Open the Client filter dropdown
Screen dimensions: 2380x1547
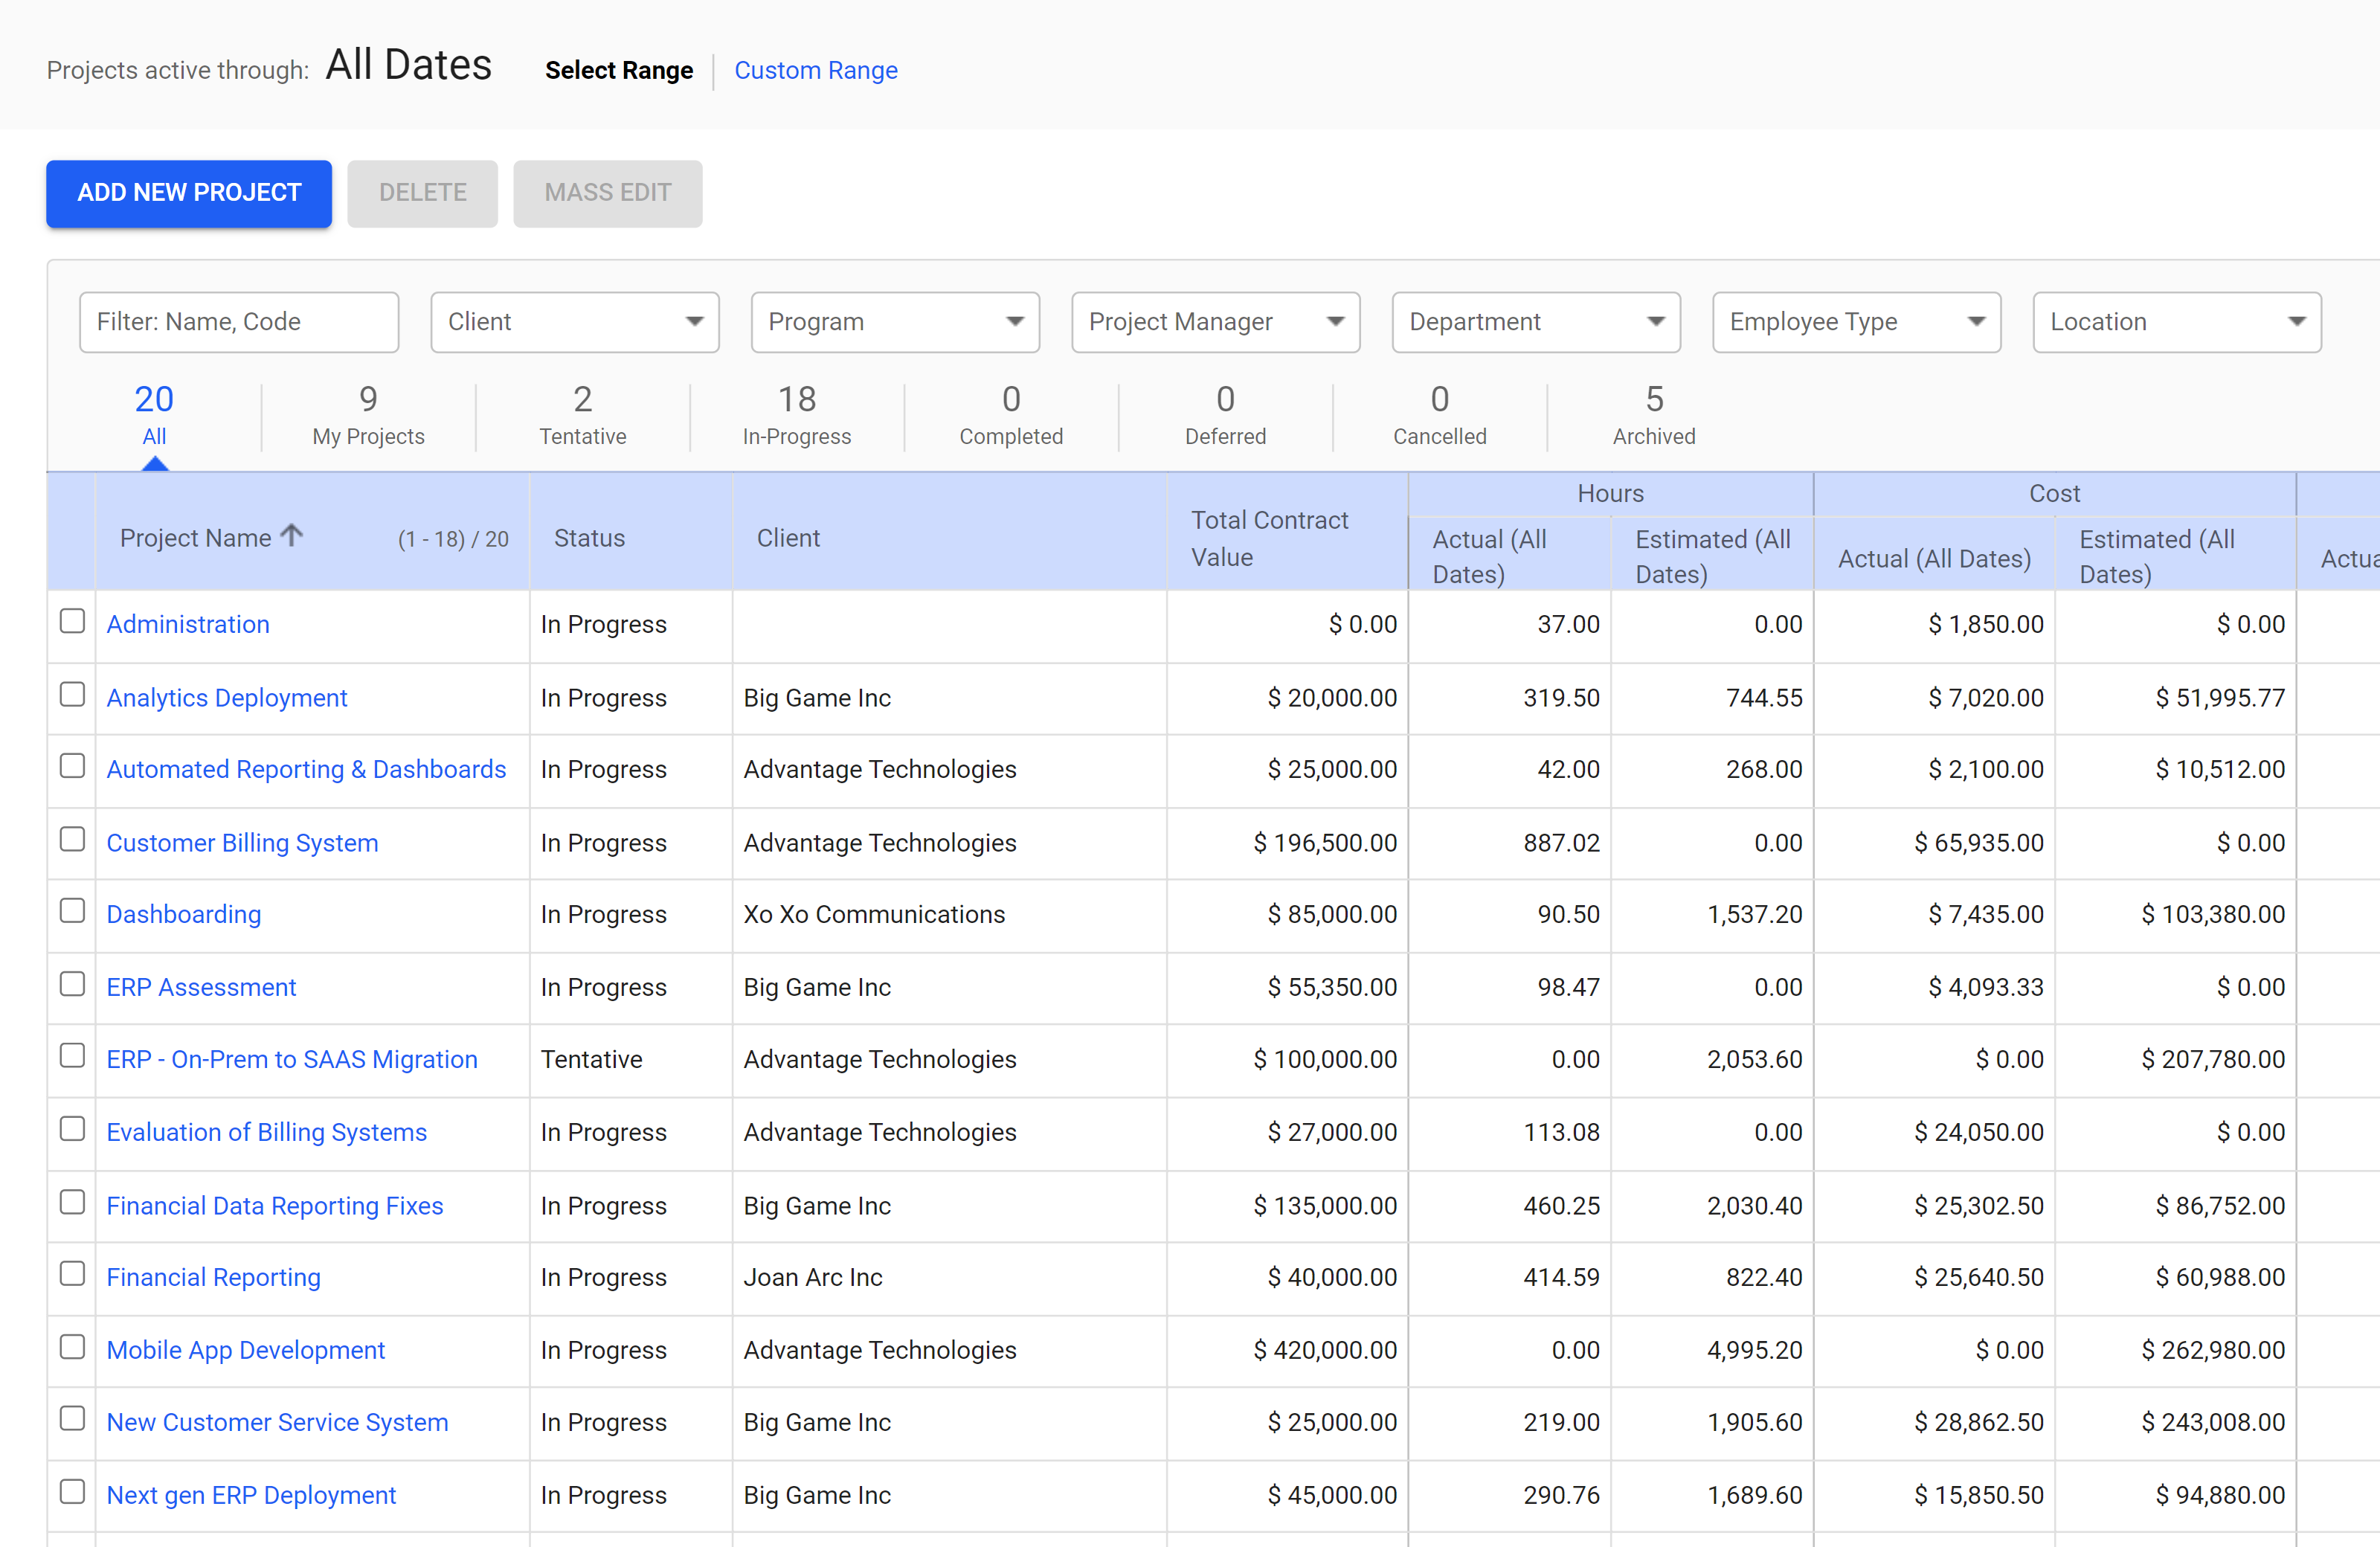point(575,322)
